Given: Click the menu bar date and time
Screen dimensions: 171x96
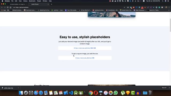Looking at the screenshot, I should 153,1.
